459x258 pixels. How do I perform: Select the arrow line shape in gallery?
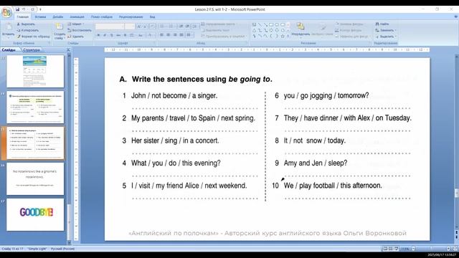[x=265, y=25]
